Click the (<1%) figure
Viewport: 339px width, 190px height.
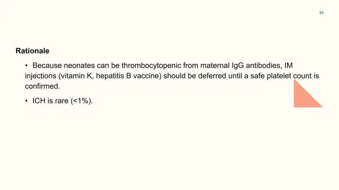click(x=81, y=101)
